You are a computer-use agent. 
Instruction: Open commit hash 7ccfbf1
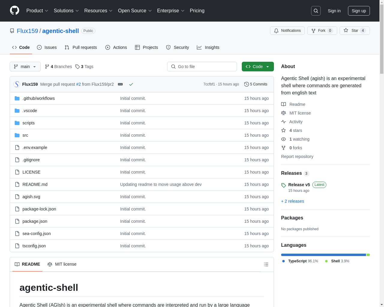click(x=209, y=84)
